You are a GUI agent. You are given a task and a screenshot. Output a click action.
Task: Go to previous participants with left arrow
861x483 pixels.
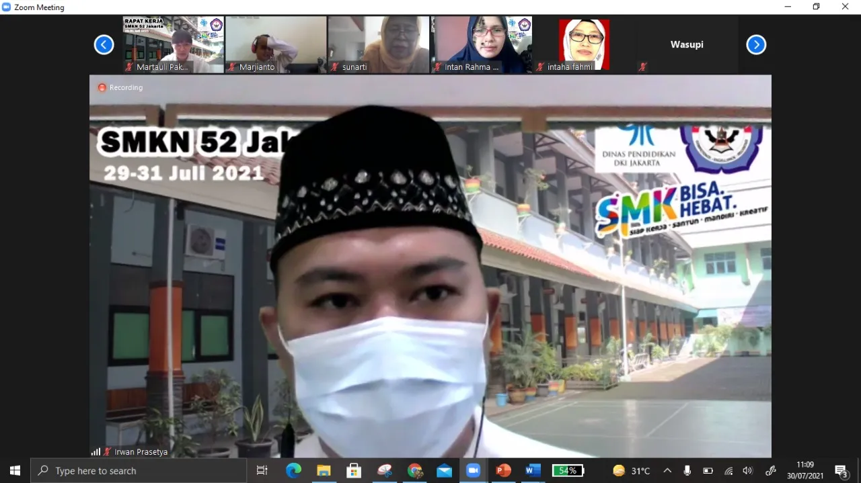pyautogui.click(x=104, y=45)
